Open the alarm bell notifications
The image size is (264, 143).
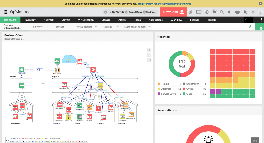229,12
